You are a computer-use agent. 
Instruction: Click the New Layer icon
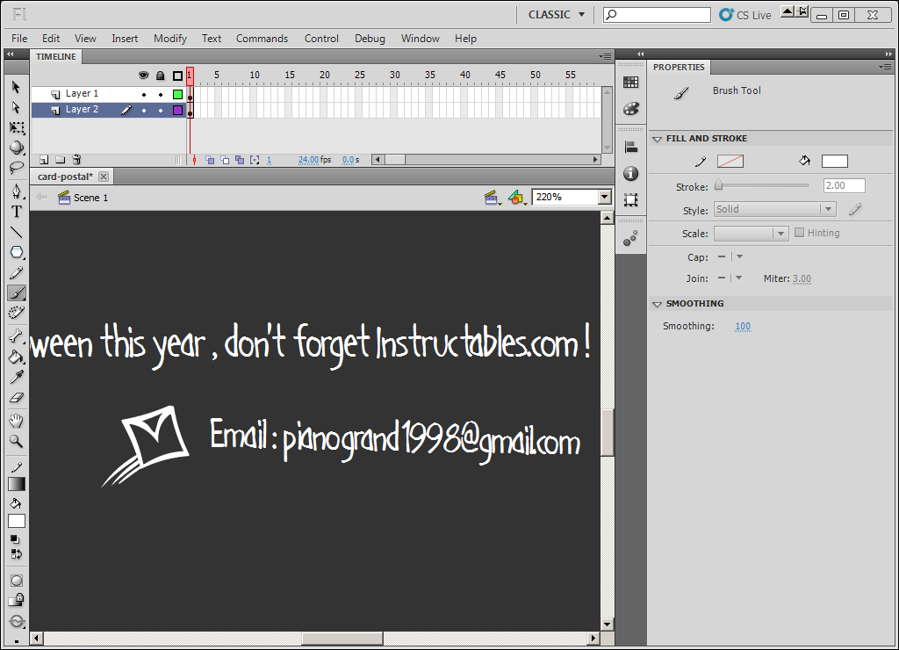[44, 160]
